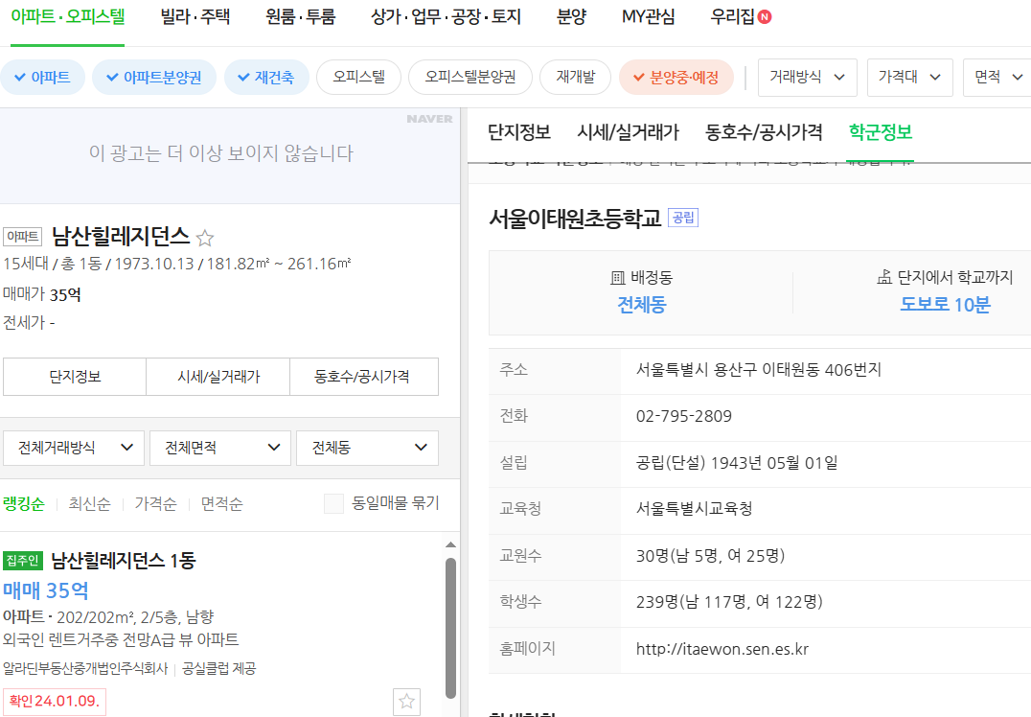Click 동호수/공시가격 button under complex summary
Image resolution: width=1031 pixels, height=717 pixels.
click(362, 377)
